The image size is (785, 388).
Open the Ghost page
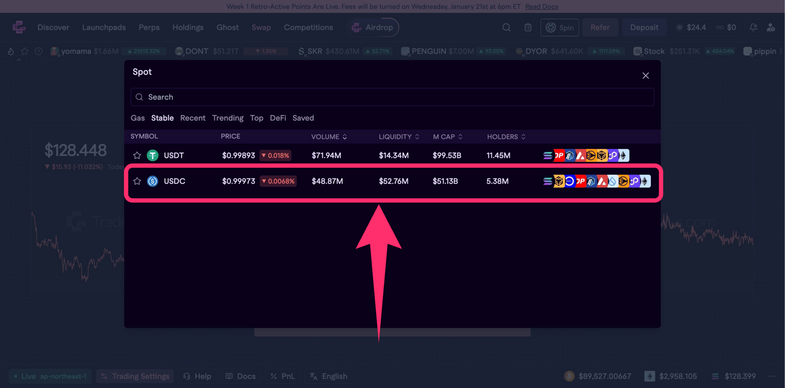(228, 27)
